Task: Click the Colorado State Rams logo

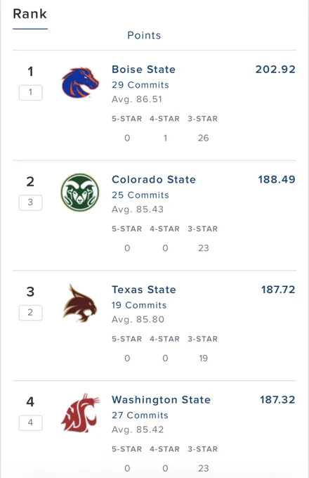Action: (80, 193)
